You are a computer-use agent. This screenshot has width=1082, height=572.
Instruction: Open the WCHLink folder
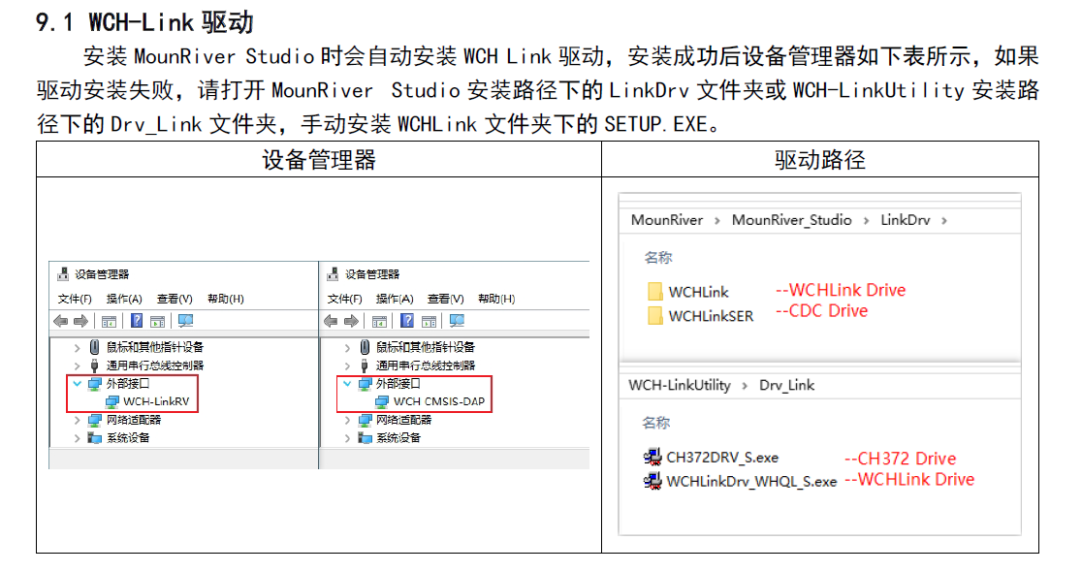click(x=698, y=292)
